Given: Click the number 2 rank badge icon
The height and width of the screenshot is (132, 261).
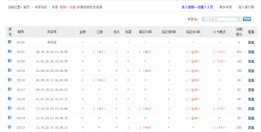Looking at the screenshot, I should [x=10, y=52].
